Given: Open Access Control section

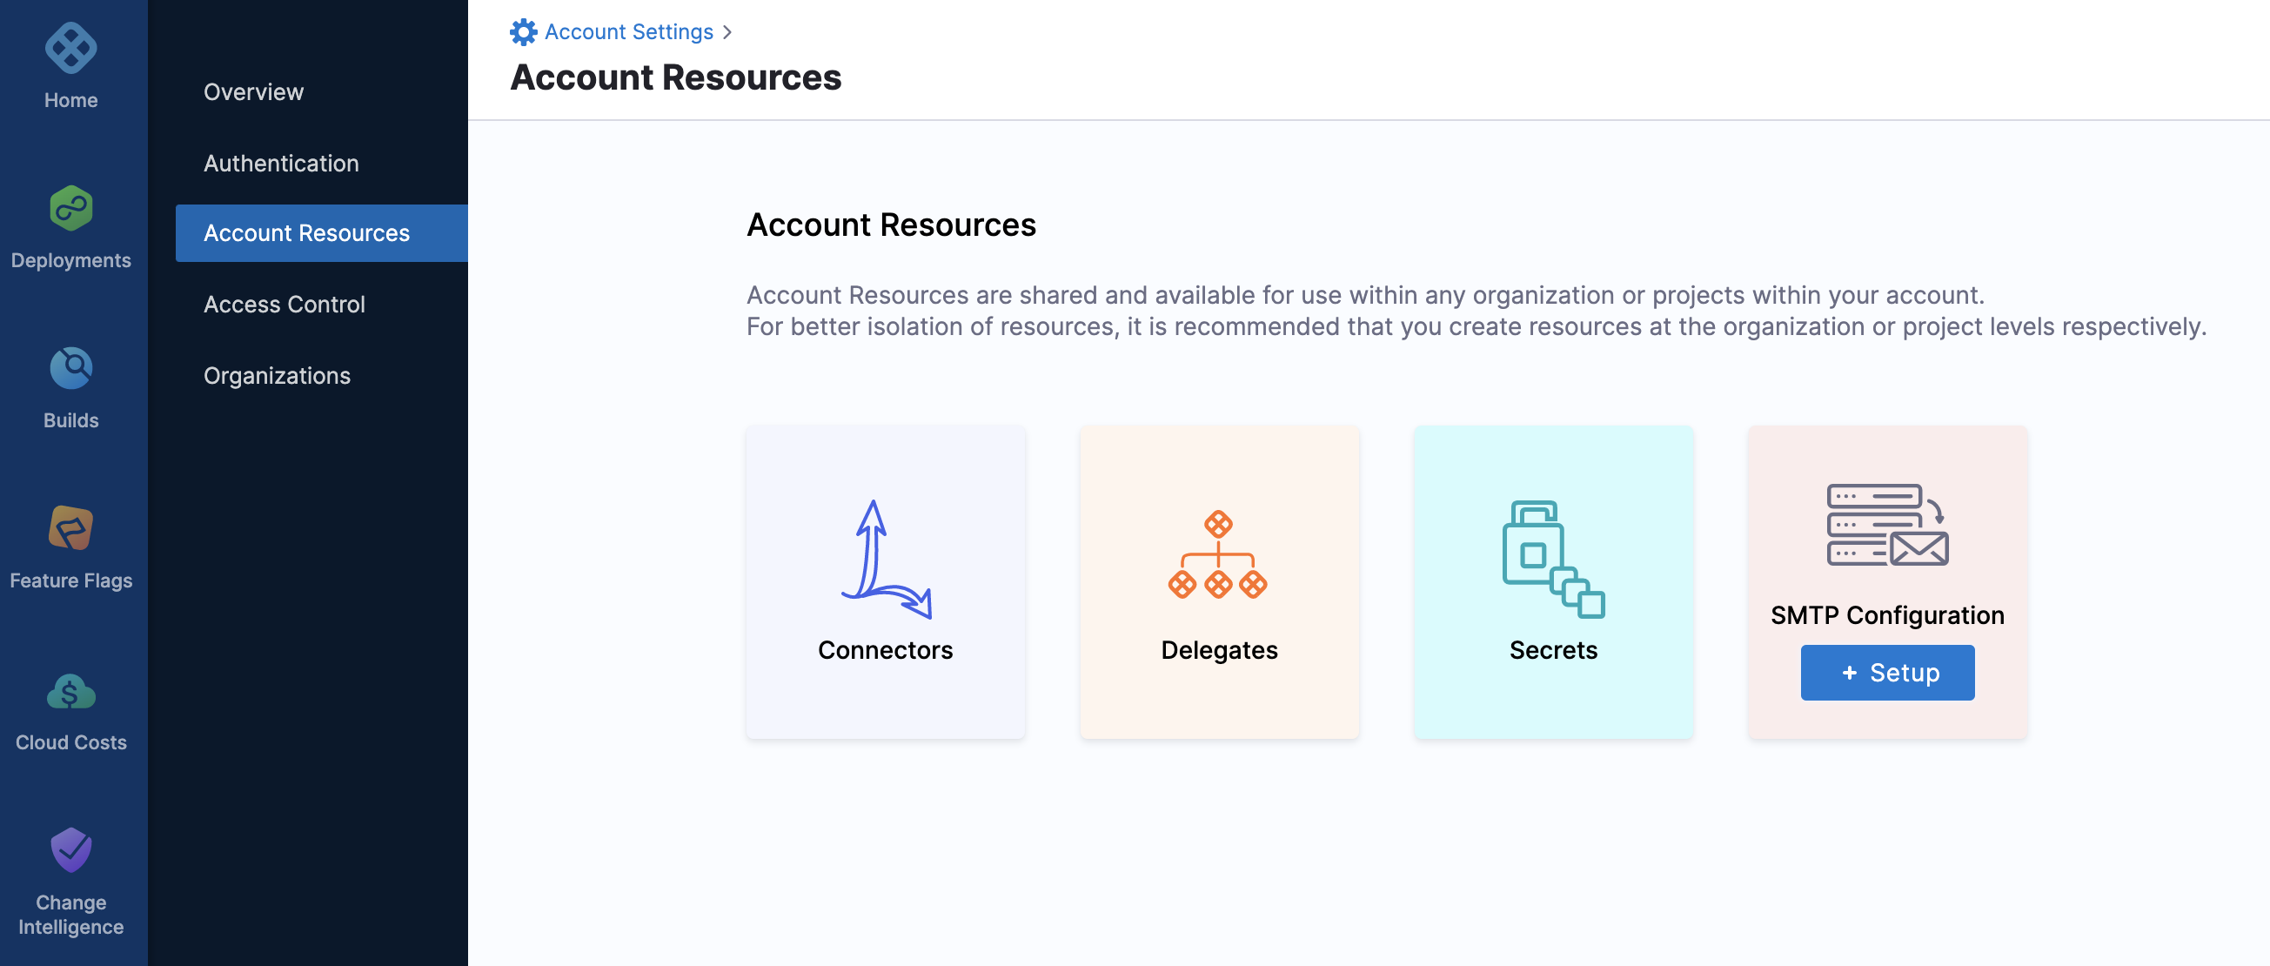Looking at the screenshot, I should [x=284, y=304].
